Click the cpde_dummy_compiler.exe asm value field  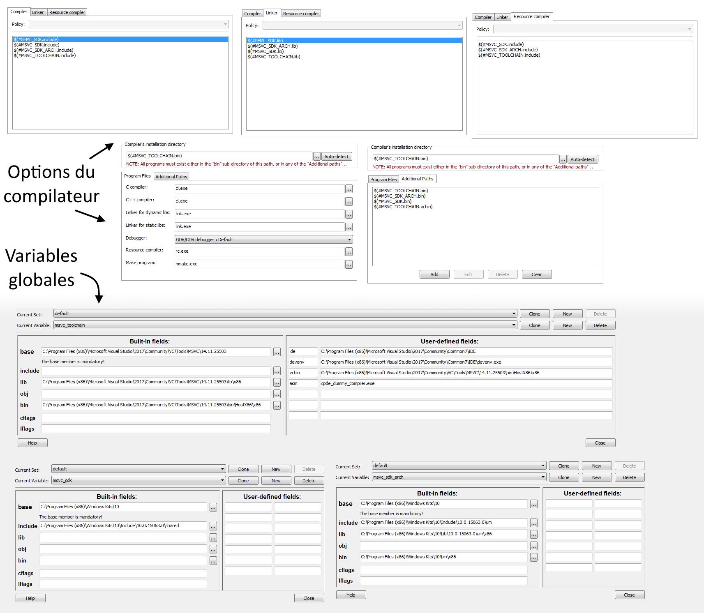pos(466,383)
